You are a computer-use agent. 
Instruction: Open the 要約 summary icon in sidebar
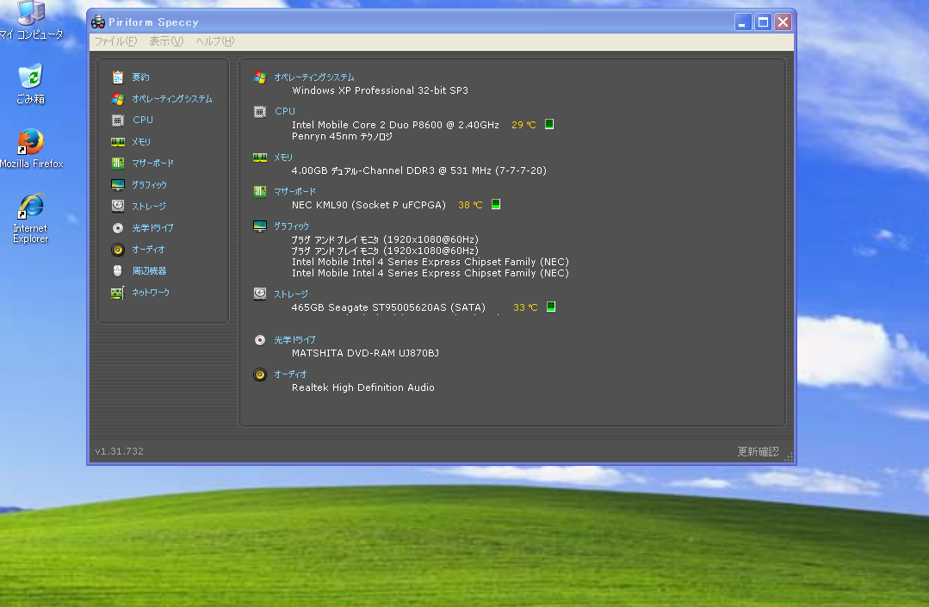coord(117,77)
